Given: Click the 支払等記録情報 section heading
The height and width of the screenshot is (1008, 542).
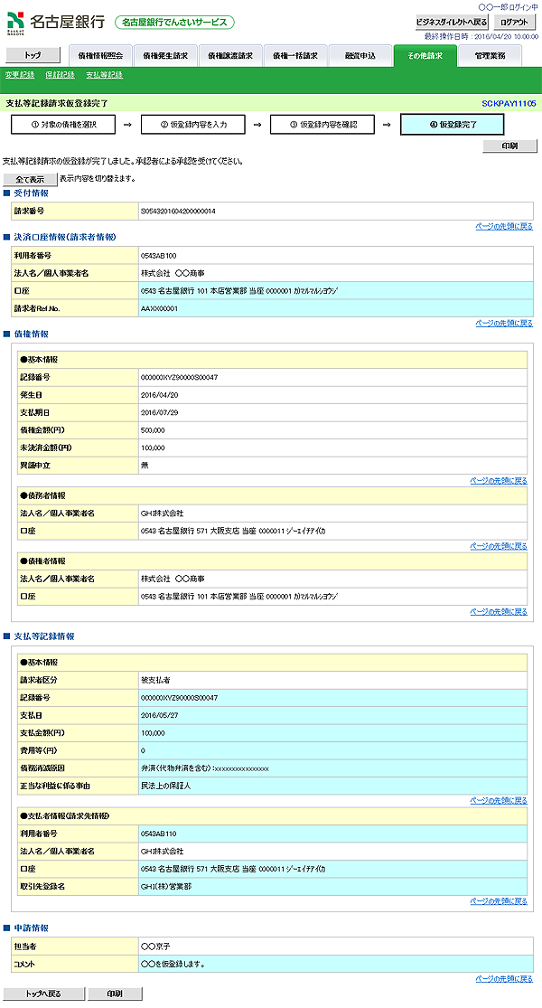Looking at the screenshot, I should point(43,636).
